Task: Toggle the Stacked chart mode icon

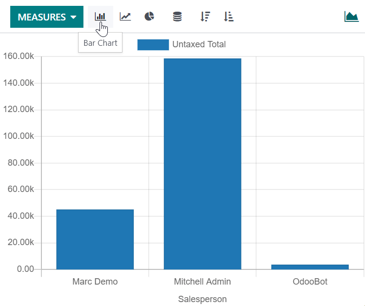Action: tap(177, 17)
